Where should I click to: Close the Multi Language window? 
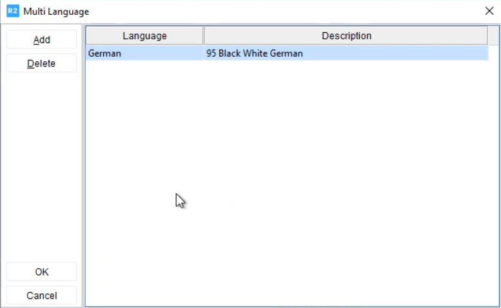coord(489,11)
